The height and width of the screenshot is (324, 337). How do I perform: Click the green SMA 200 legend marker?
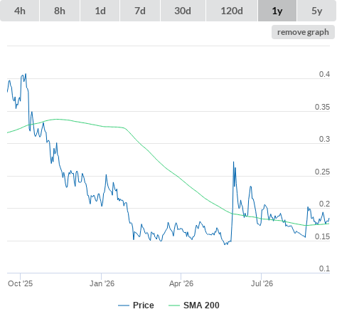(x=174, y=305)
